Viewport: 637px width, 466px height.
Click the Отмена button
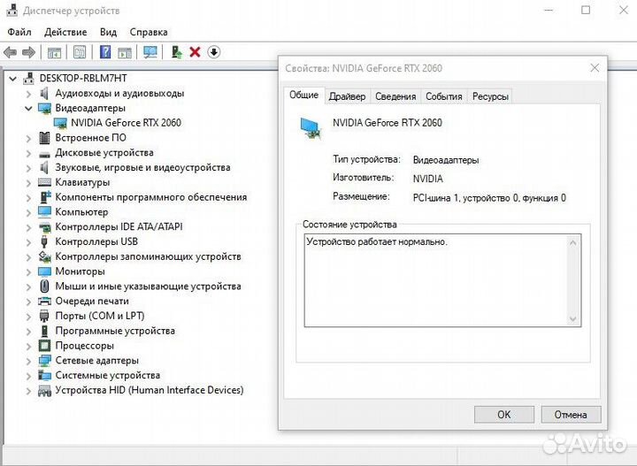(x=571, y=415)
